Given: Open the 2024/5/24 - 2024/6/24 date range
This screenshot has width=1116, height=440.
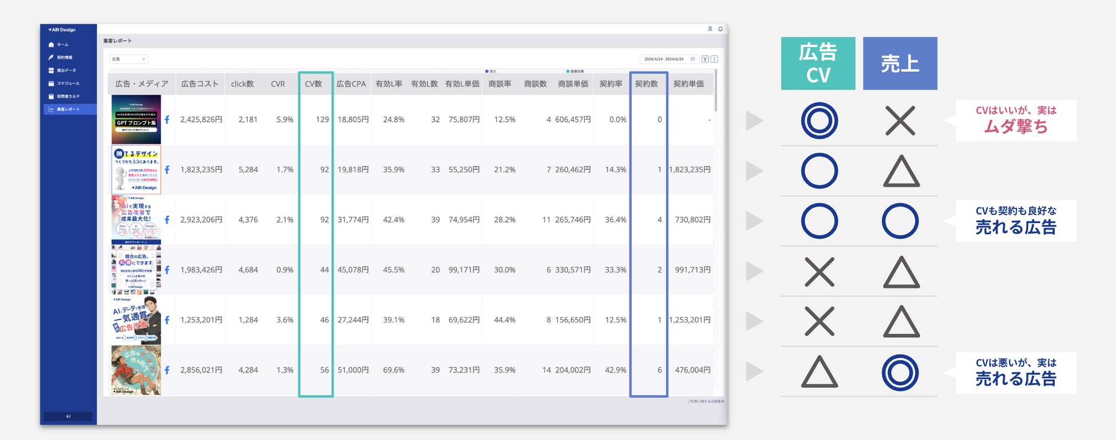Looking at the screenshot, I should click(x=669, y=59).
